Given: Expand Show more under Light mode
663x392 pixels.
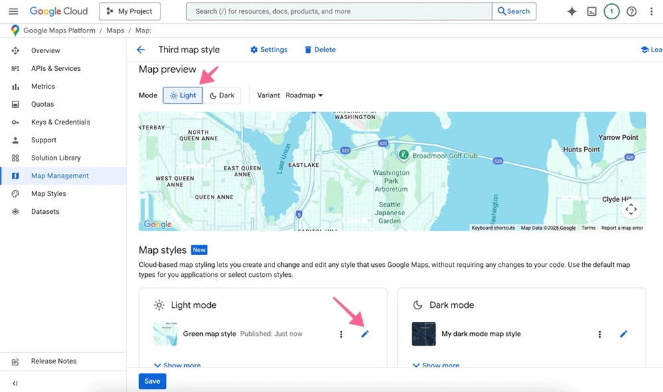Looking at the screenshot, I should [x=178, y=365].
